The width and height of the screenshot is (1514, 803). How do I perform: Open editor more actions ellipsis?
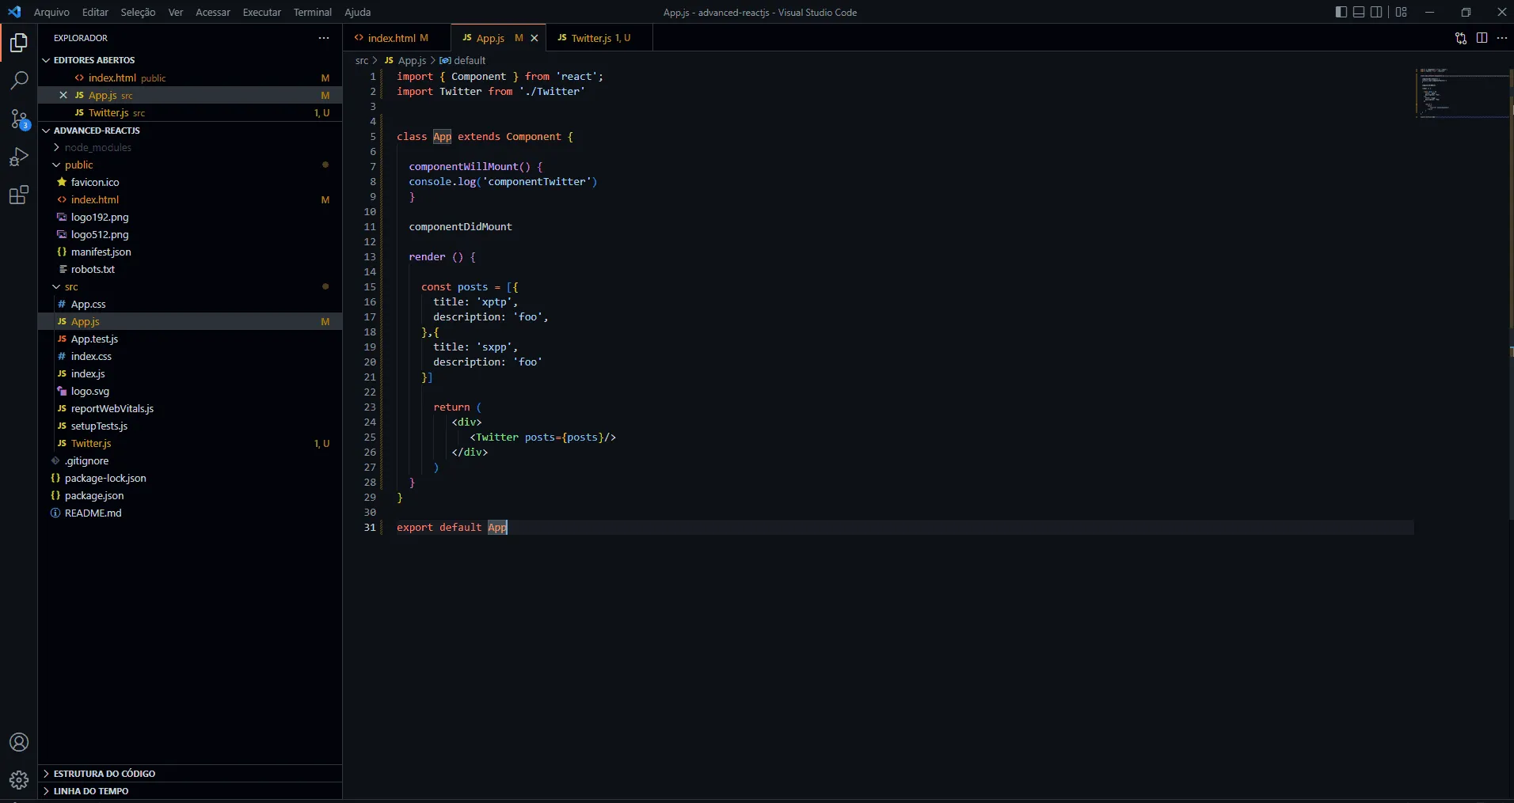pos(1502,38)
